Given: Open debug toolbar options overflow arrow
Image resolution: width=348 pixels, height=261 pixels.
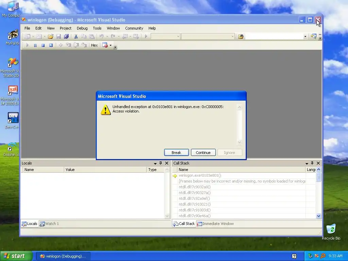Looking at the screenshot, I should [115, 47].
